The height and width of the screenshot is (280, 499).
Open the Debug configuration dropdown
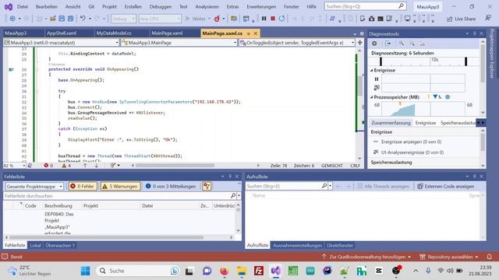coord(123,19)
